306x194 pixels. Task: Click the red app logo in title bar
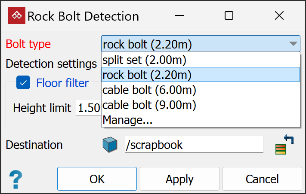[17, 16]
